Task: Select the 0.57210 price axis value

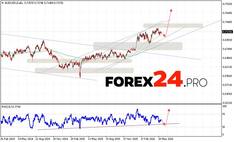Action: (227, 85)
